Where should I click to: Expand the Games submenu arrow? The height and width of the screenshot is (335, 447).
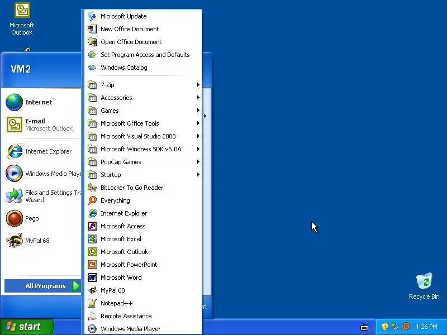198,110
